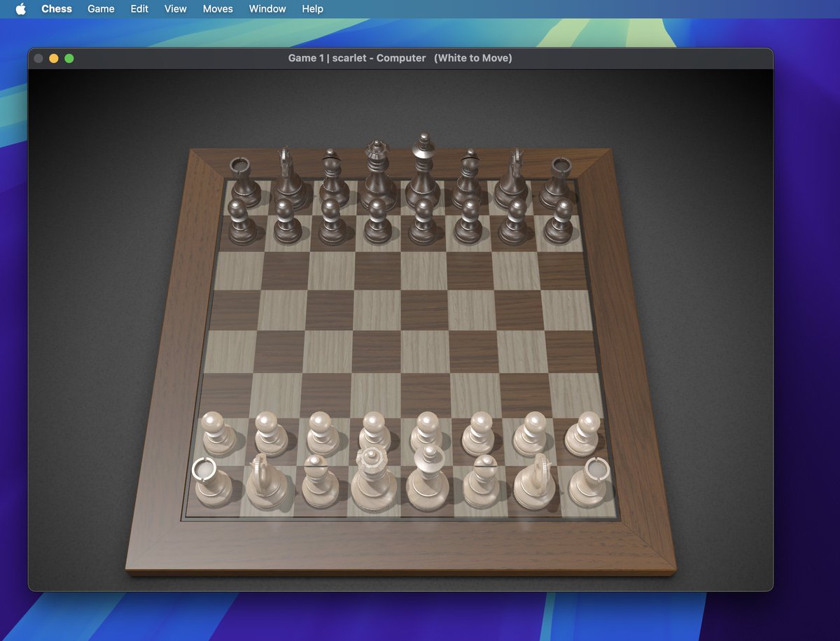840x641 pixels.
Task: Click the black pawn on h7
Action: point(560,223)
